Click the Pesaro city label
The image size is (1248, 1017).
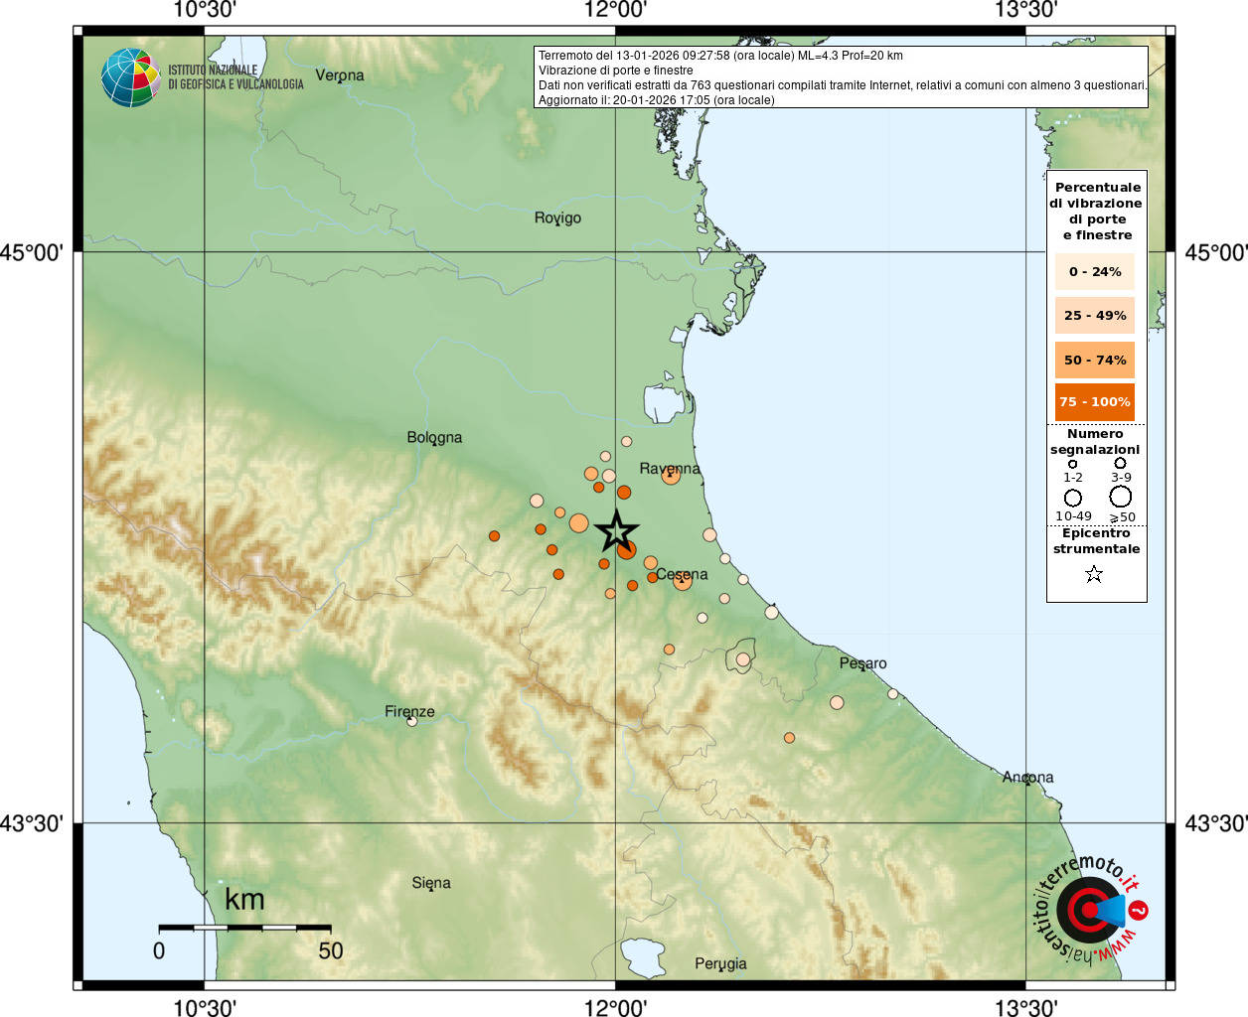(x=862, y=663)
